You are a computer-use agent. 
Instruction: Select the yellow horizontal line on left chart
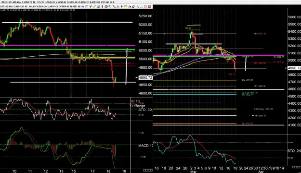coord(103,57)
